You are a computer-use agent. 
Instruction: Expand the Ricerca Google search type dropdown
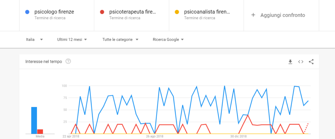point(168,40)
